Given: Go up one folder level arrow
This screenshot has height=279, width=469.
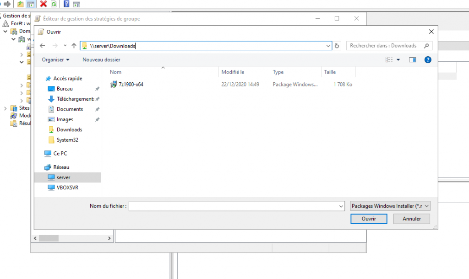Looking at the screenshot, I should point(74,46).
